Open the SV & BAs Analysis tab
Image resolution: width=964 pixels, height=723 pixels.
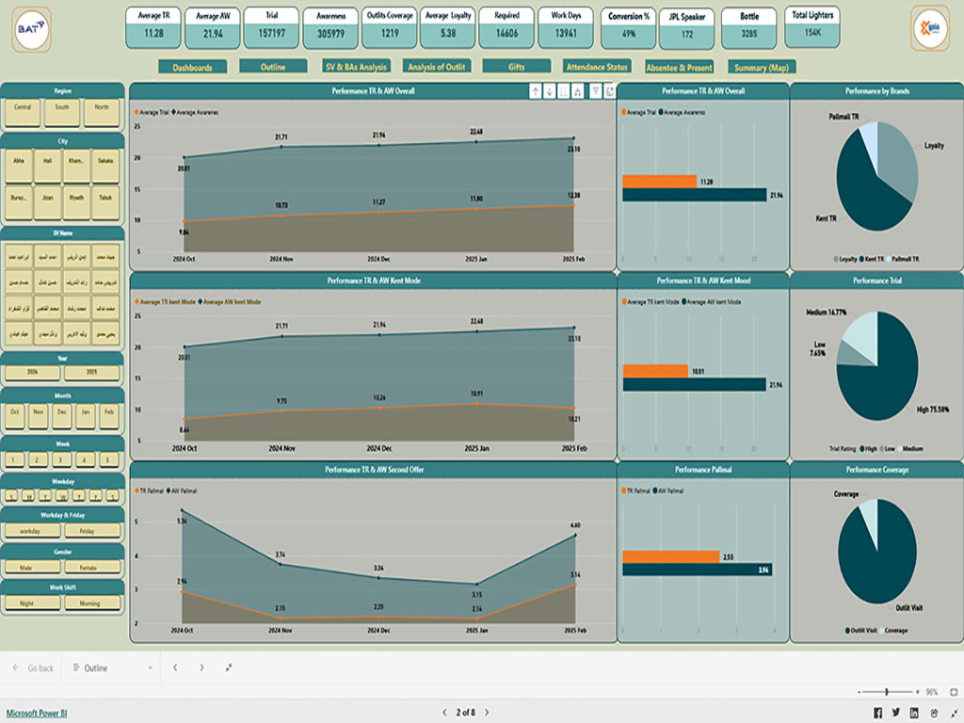click(356, 67)
